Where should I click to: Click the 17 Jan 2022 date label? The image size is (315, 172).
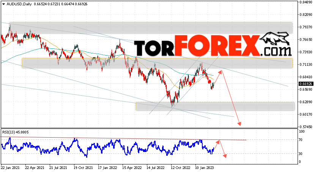click(107, 168)
